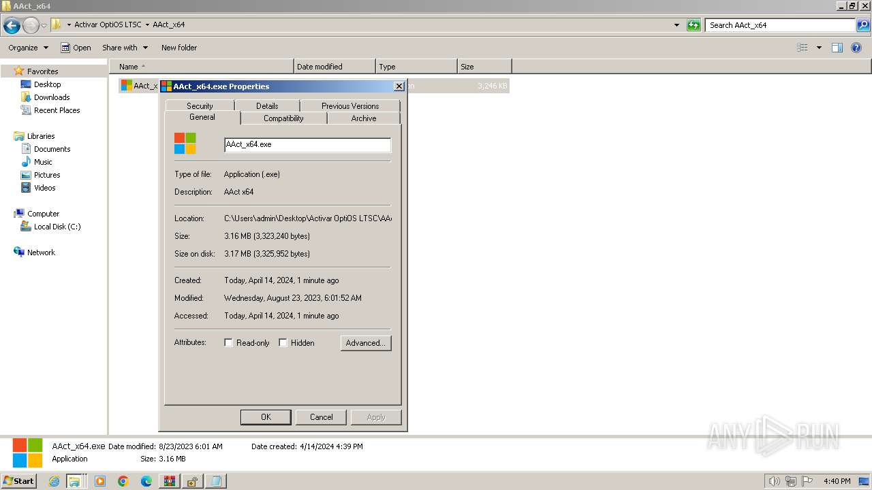This screenshot has width=872, height=490.
Task: Open Music library
Action: (43, 162)
